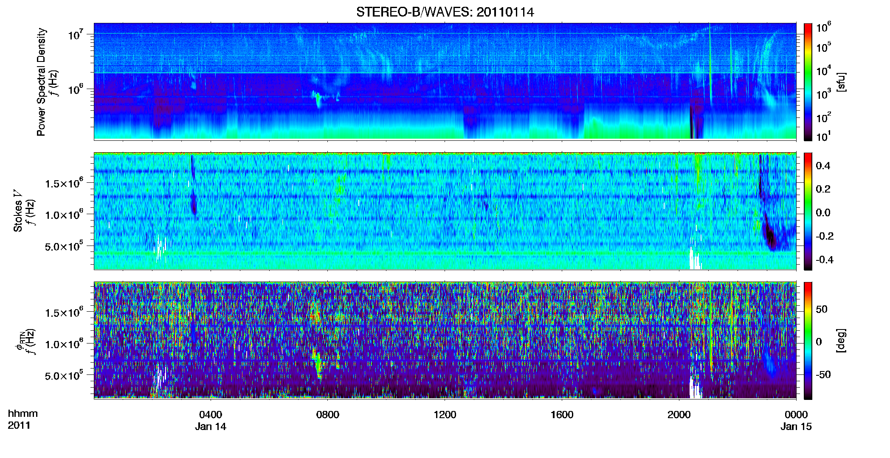Click the 10^6 frequency tick on top panel
Viewport: 890px width, 458px height.
coord(75,89)
